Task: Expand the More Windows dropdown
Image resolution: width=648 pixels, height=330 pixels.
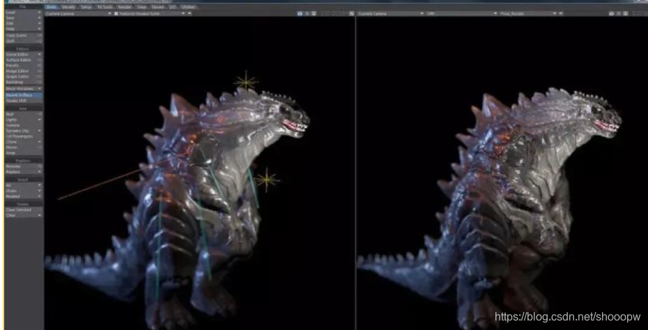Action: click(24, 88)
